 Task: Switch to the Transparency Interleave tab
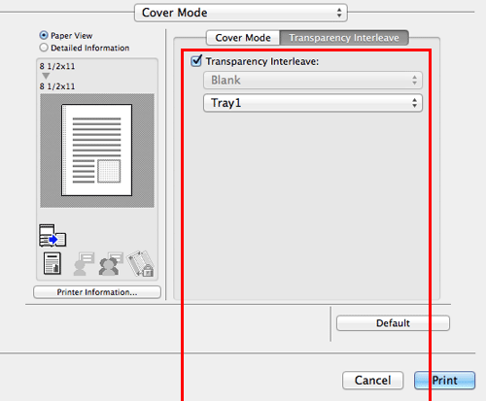[x=344, y=38]
